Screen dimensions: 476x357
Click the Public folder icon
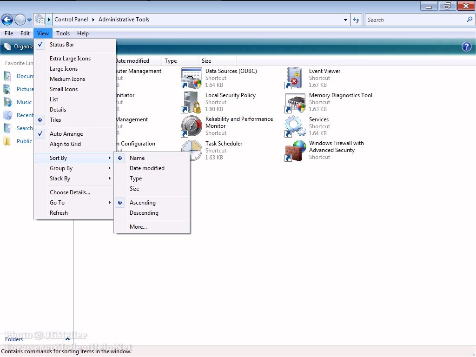coord(7,141)
